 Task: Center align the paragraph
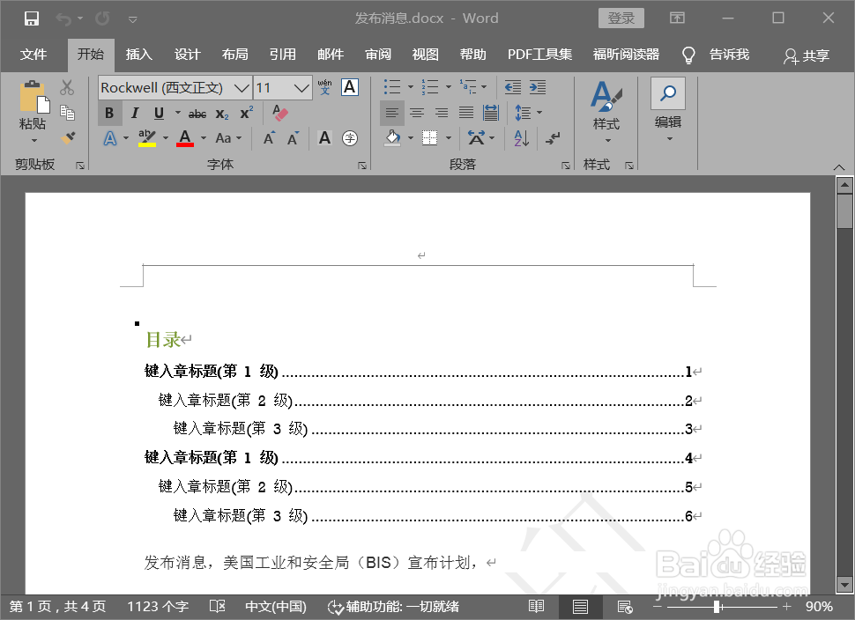tap(416, 113)
